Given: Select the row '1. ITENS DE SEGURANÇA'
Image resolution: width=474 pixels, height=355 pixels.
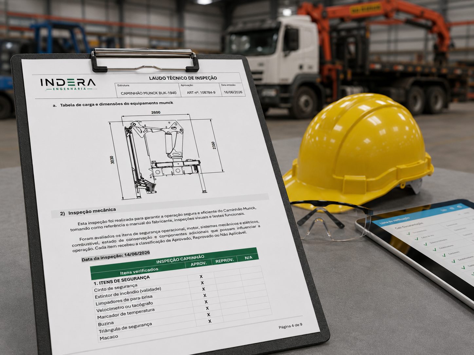Looking at the screenshot, I should coord(122,280).
